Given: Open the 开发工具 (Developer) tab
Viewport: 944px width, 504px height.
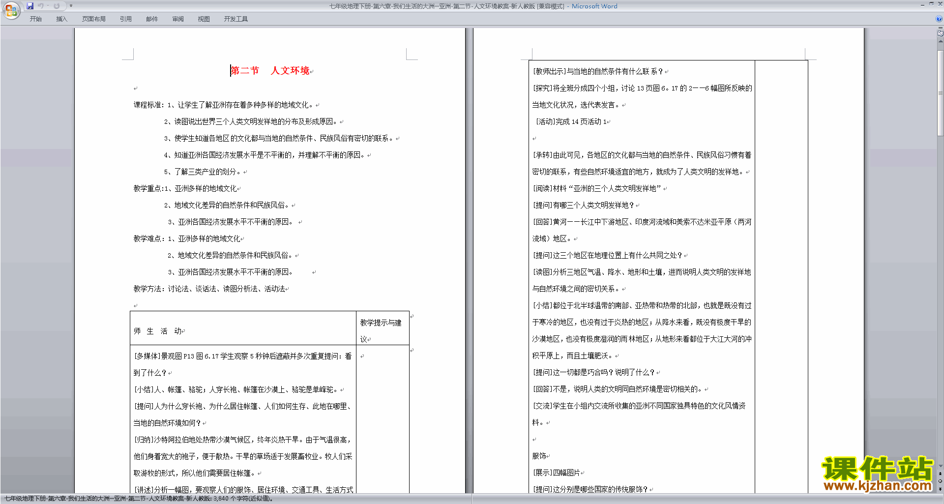Looking at the screenshot, I should tap(236, 19).
